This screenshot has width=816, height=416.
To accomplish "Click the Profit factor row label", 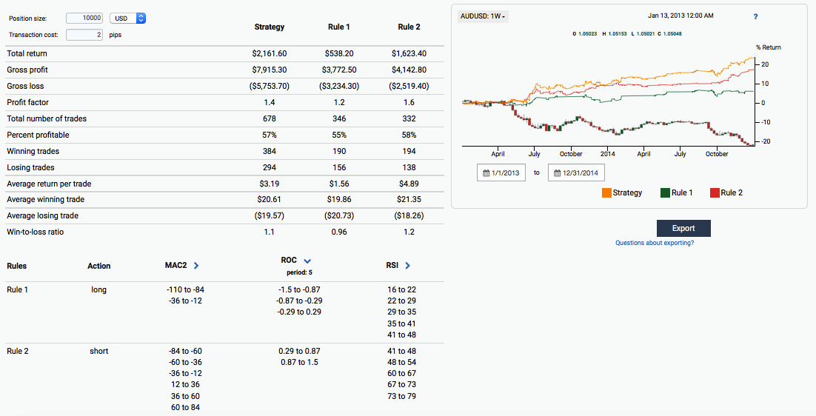I will point(27,102).
